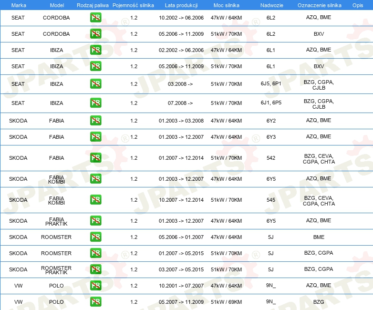The height and width of the screenshot is (310, 373).
Task: Click fuel icon in FABIA KOMBI 545 row
Action: pyautogui.click(x=95, y=199)
